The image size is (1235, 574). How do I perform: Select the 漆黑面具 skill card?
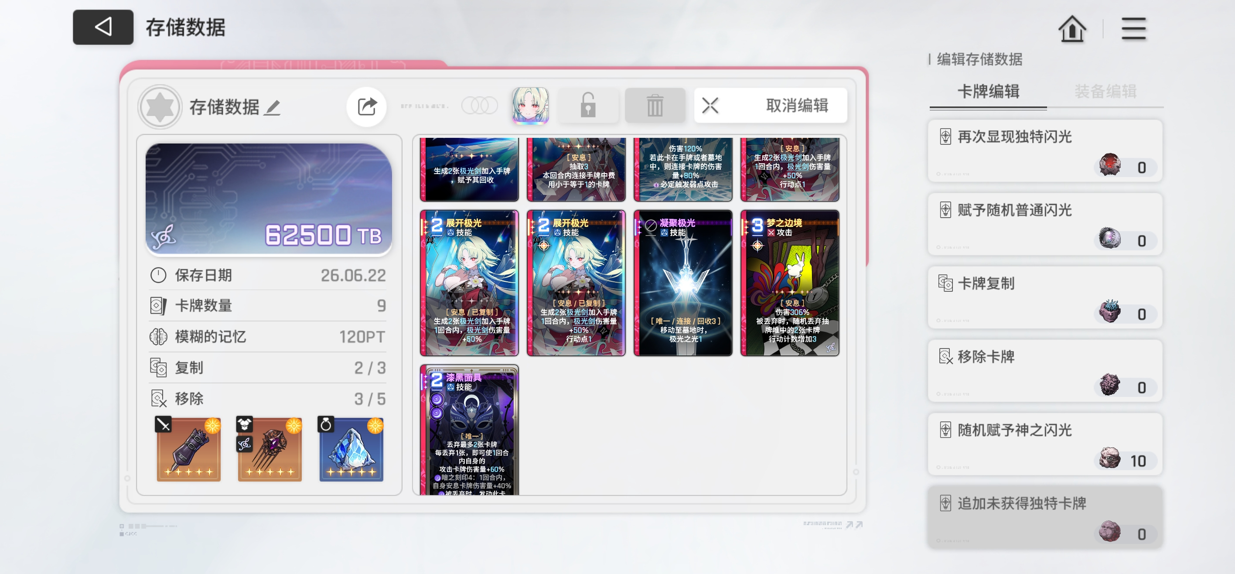(x=469, y=430)
